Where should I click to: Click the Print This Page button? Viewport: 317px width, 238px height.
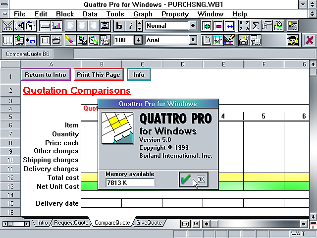click(99, 75)
